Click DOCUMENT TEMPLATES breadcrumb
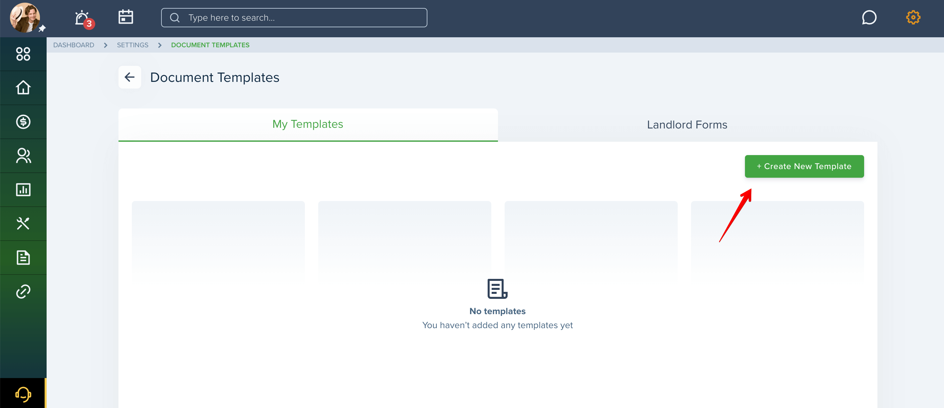944x408 pixels. pyautogui.click(x=210, y=45)
